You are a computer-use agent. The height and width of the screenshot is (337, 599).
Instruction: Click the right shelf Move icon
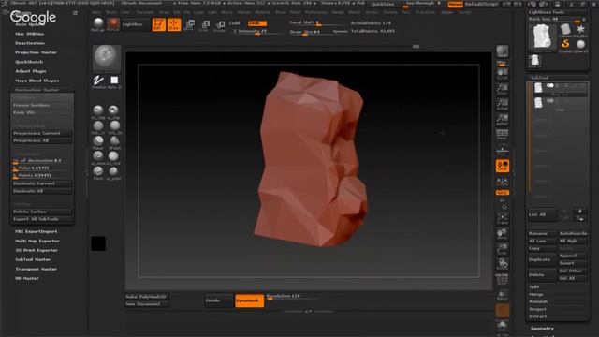(x=503, y=234)
